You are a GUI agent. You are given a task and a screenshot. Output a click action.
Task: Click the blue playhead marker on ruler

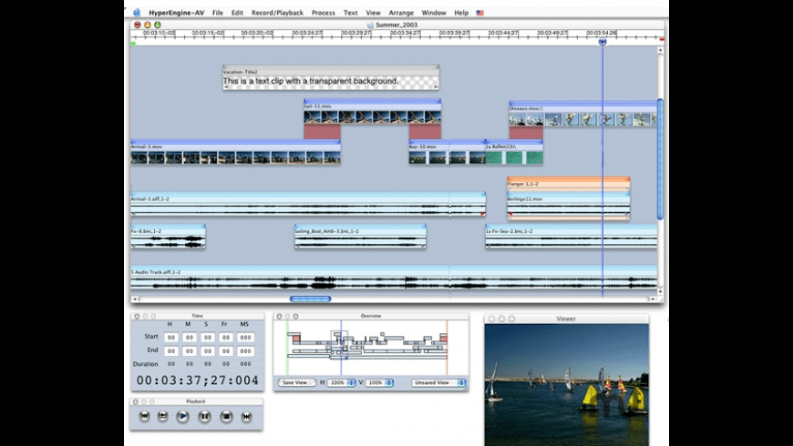(x=602, y=42)
